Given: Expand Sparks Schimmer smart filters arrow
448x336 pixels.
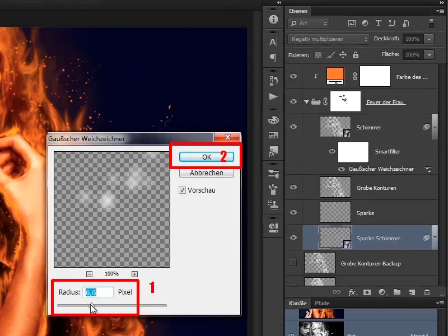Looking at the screenshot, I should tap(435, 237).
